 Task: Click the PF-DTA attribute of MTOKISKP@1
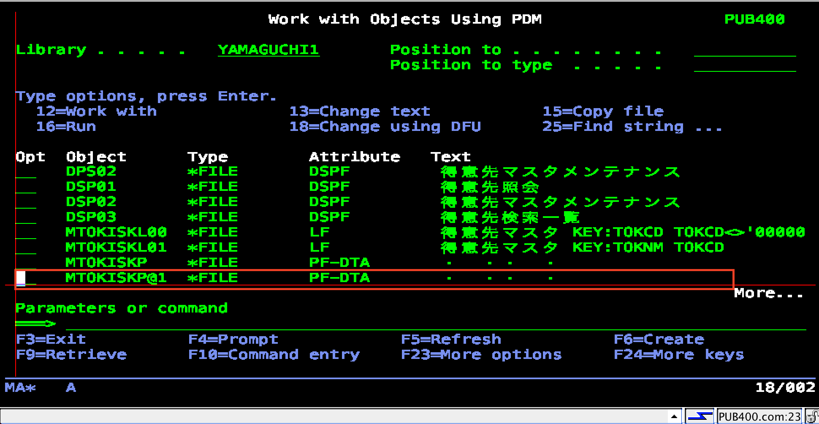(339, 278)
